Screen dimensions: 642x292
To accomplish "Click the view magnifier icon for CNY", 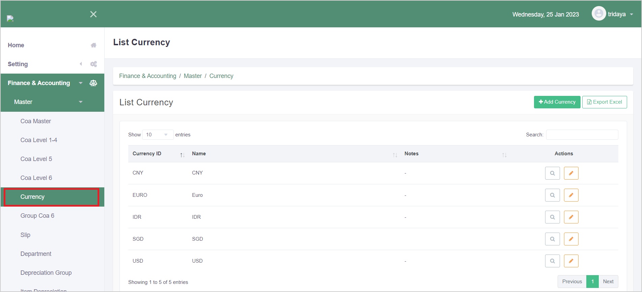I will (x=552, y=173).
